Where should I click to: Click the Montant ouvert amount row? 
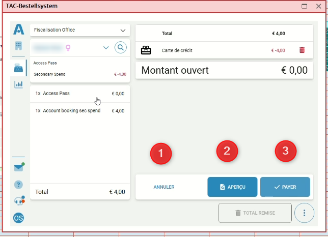(224, 70)
